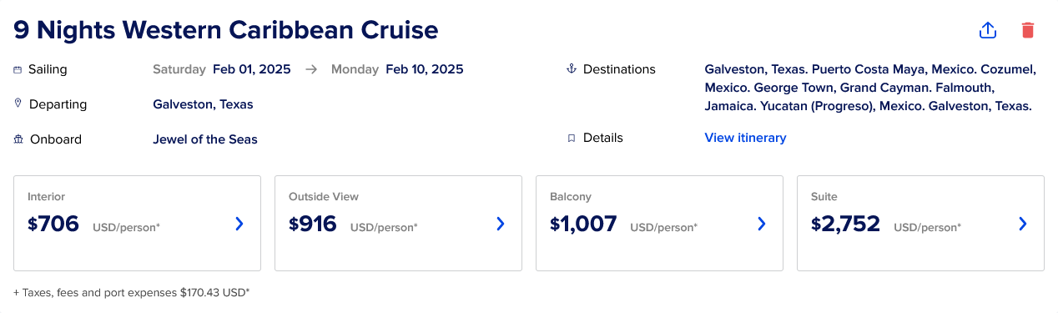Click the location pin icon beside Departing
The height and width of the screenshot is (313, 1058).
click(18, 103)
